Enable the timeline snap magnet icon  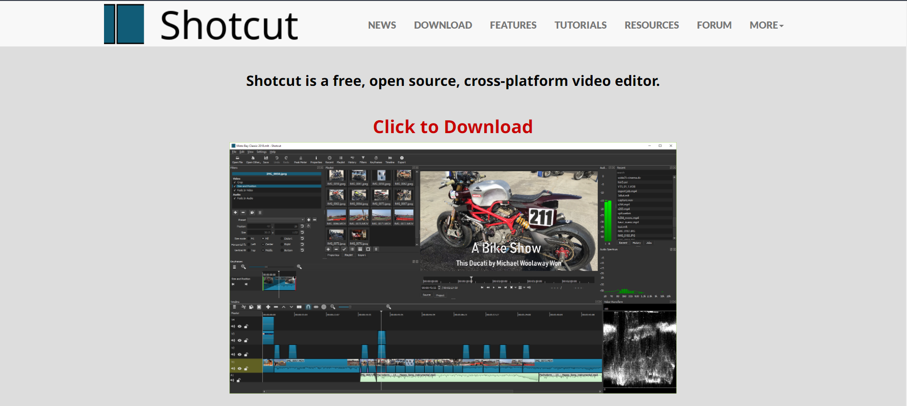(308, 307)
